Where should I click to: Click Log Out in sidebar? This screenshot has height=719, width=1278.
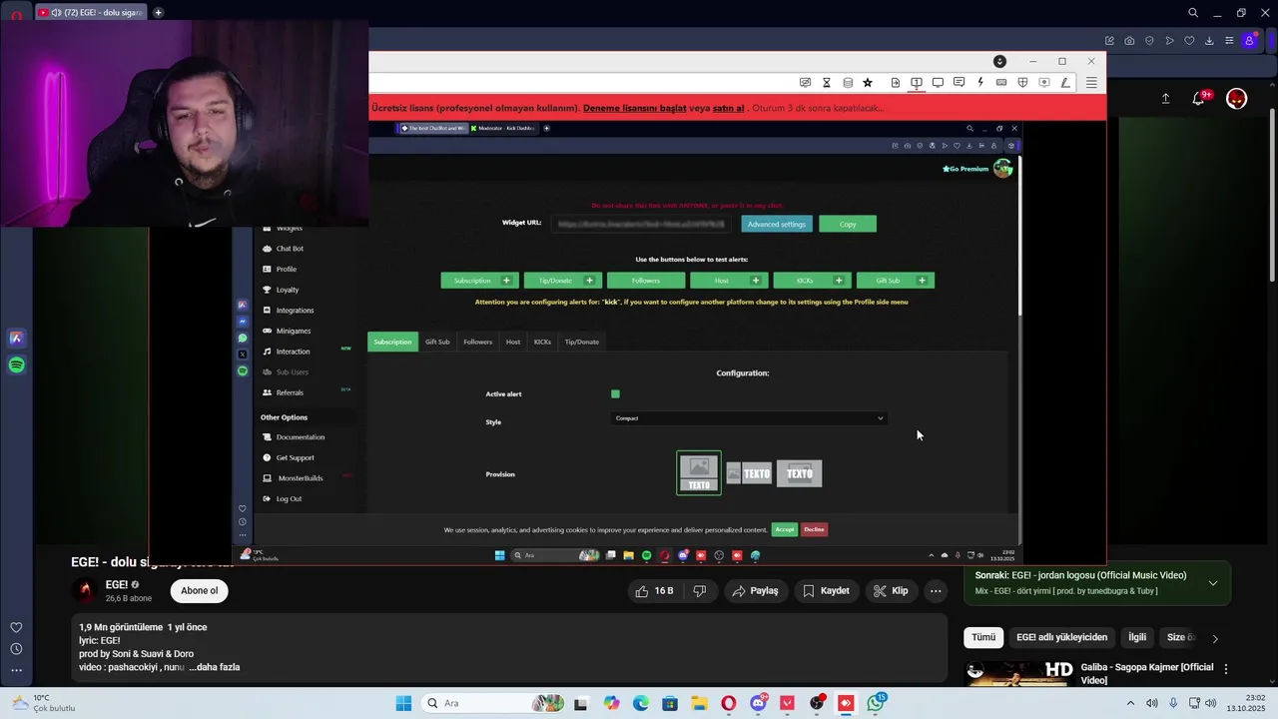pos(289,498)
